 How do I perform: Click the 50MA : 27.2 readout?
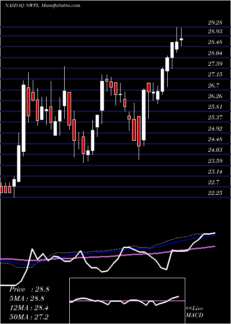click(x=29, y=317)
